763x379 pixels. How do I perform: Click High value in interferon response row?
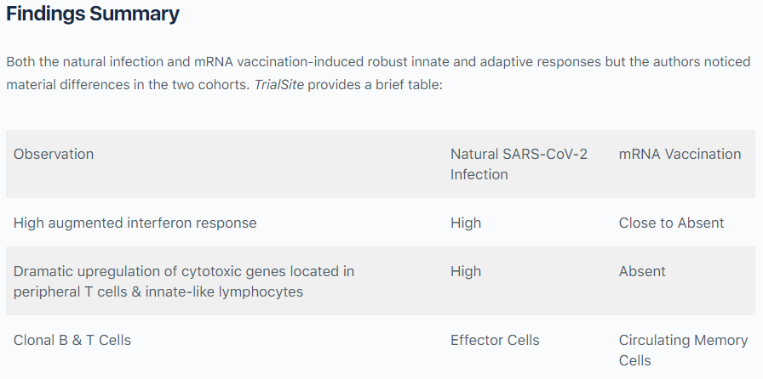click(466, 223)
